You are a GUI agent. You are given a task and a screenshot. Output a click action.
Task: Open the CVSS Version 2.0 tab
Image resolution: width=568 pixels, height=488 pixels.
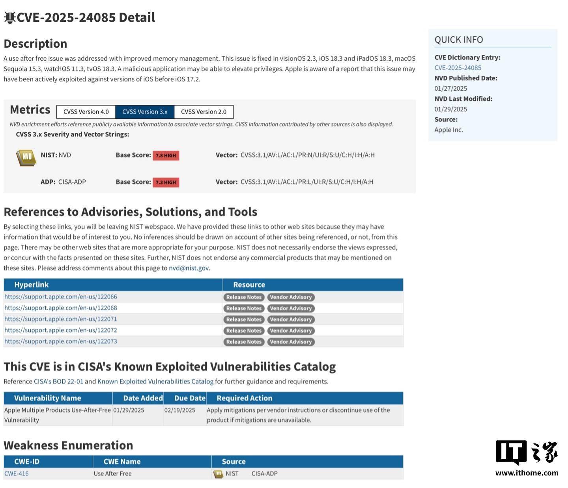pyautogui.click(x=204, y=112)
